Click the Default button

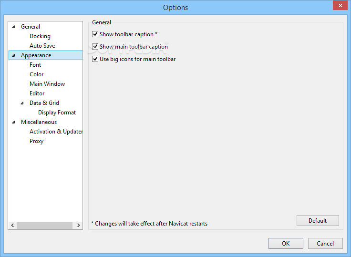[318, 221]
